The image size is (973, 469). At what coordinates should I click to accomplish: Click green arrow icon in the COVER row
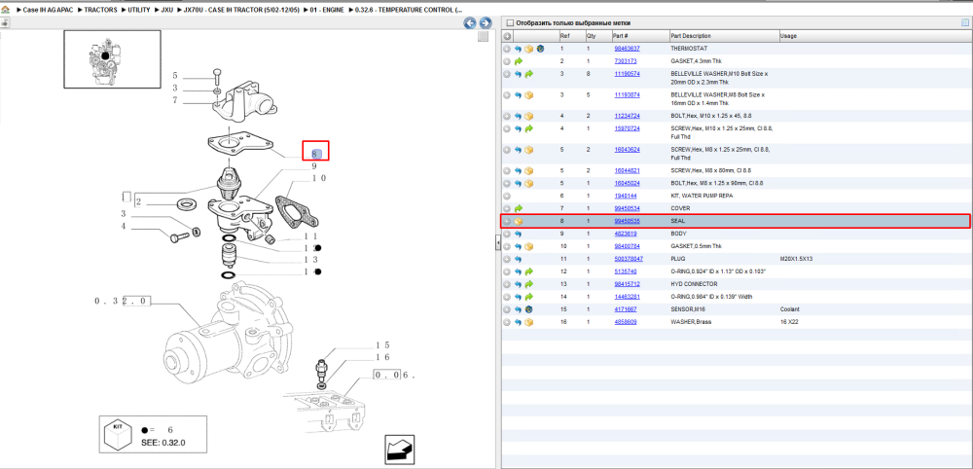[x=519, y=208]
